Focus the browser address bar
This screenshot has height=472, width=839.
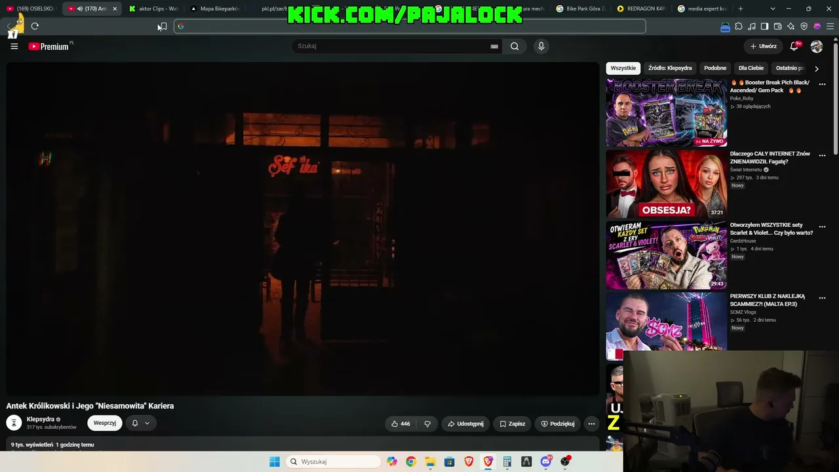pos(410,26)
